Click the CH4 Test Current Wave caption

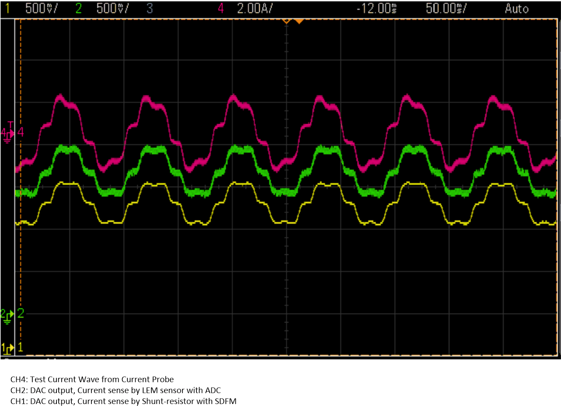click(x=92, y=379)
